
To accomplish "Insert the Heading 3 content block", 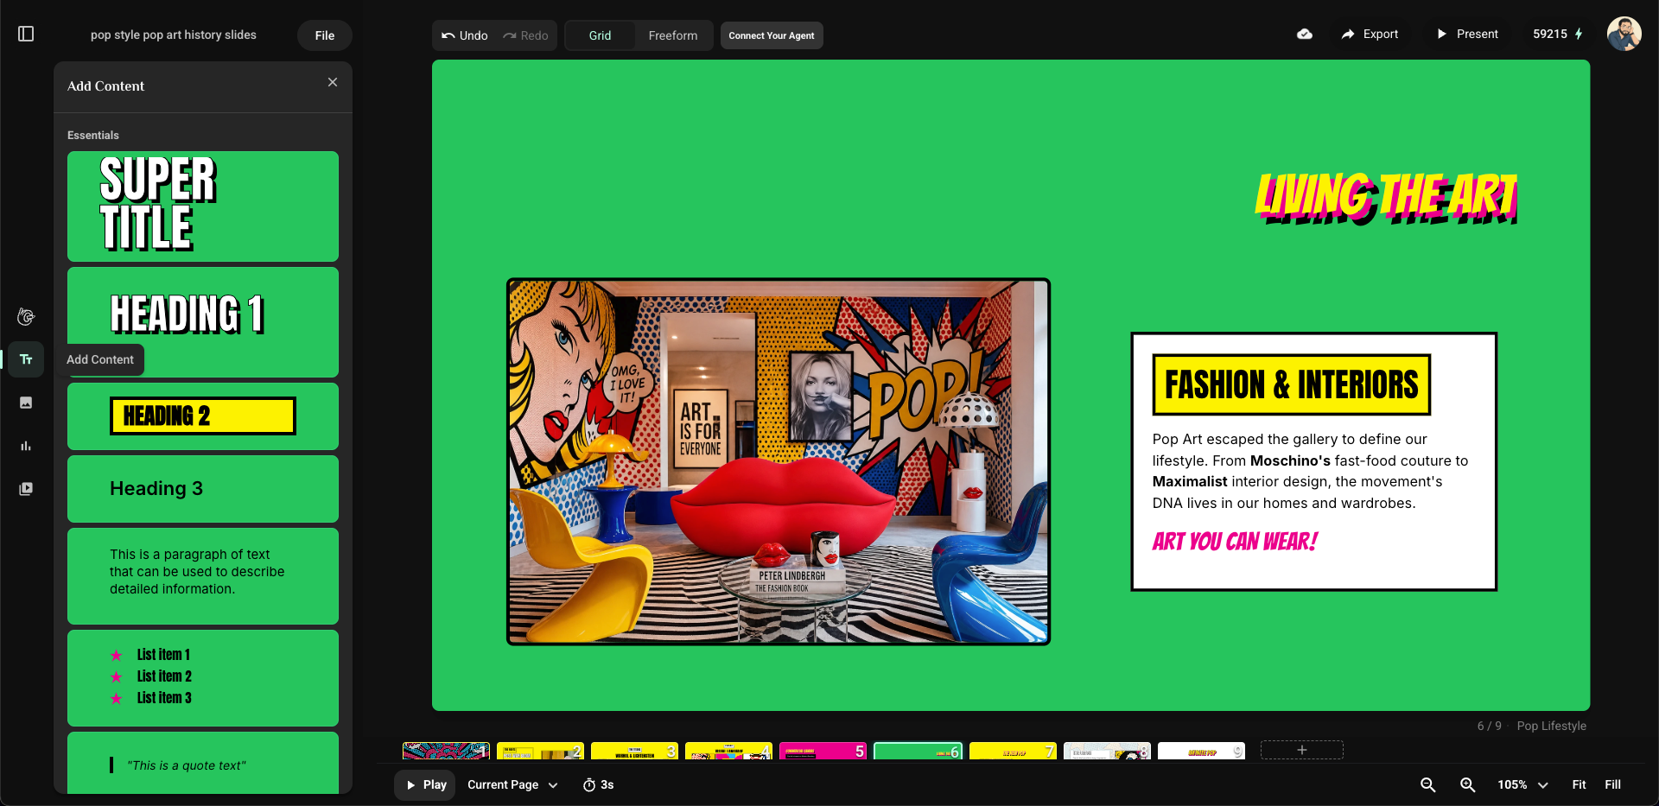I will click(203, 489).
